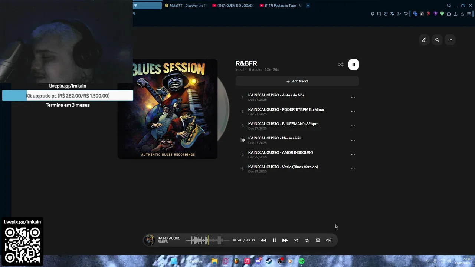
Task: Open options for track Necessário
Action: 353,140
